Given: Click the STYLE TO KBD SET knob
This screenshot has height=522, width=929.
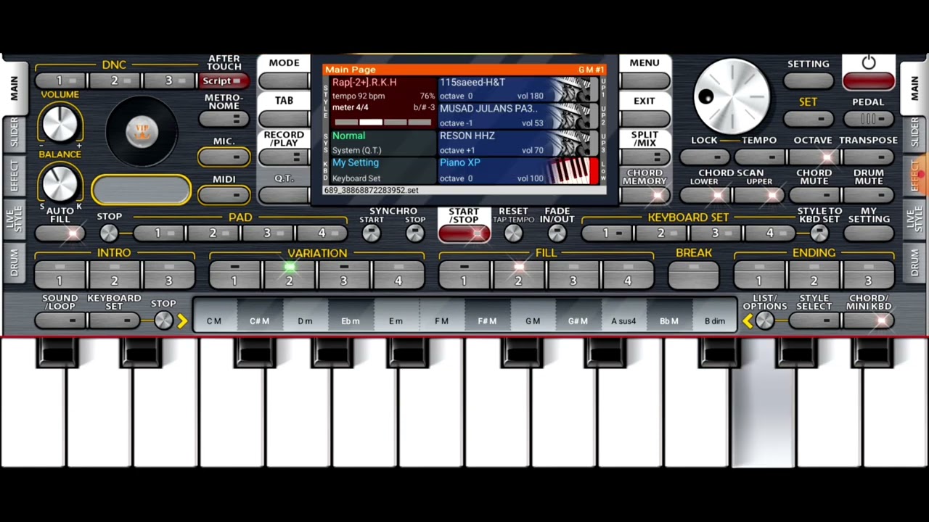Looking at the screenshot, I should [819, 233].
